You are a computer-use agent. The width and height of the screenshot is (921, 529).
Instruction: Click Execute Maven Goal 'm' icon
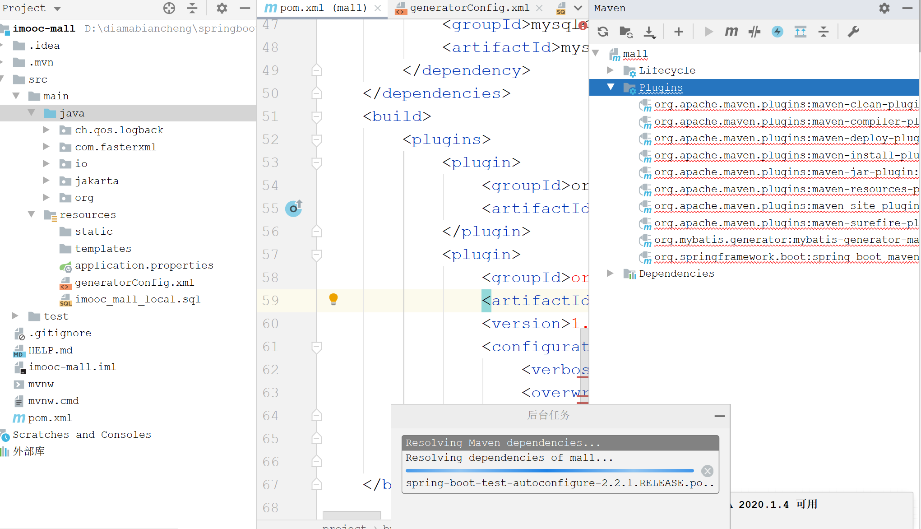(x=731, y=32)
